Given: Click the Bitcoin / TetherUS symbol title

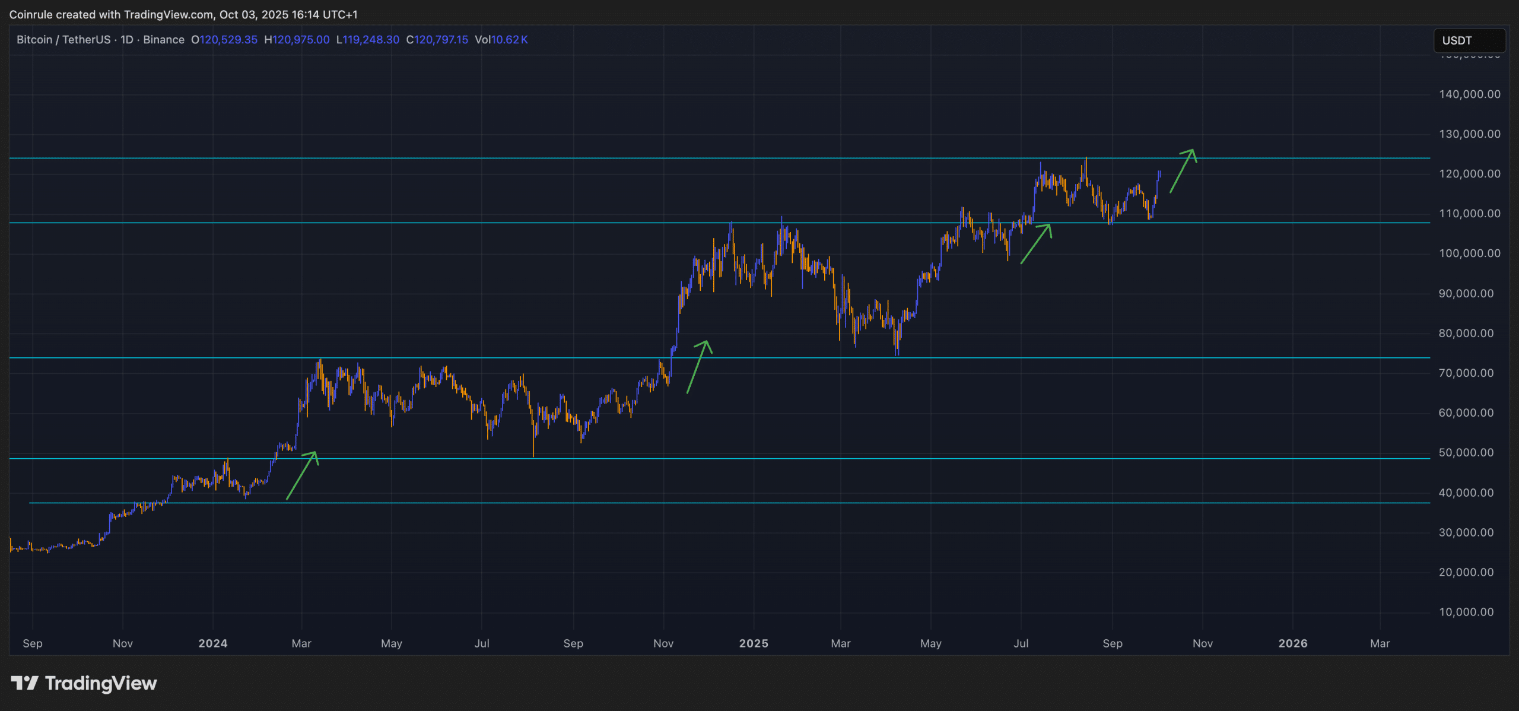Looking at the screenshot, I should tap(63, 40).
